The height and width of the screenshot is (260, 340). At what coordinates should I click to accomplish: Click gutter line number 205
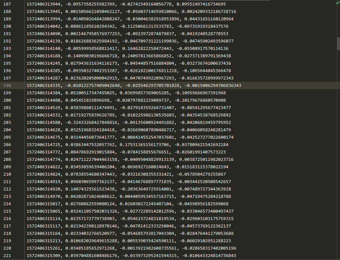pyautogui.click(x=7, y=137)
